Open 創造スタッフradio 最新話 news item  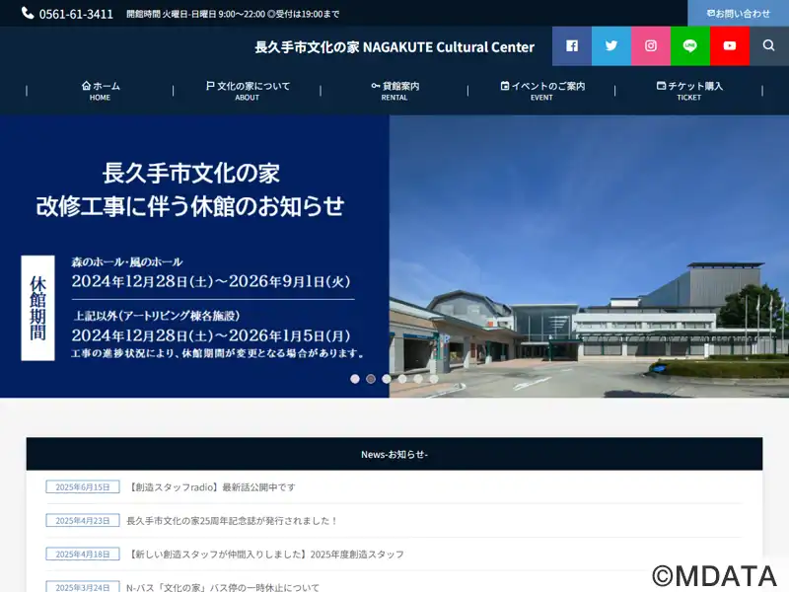(211, 487)
